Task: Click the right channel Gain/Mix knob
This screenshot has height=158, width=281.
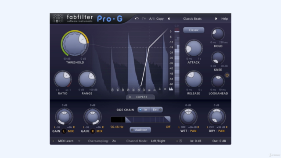Action: click(93, 117)
